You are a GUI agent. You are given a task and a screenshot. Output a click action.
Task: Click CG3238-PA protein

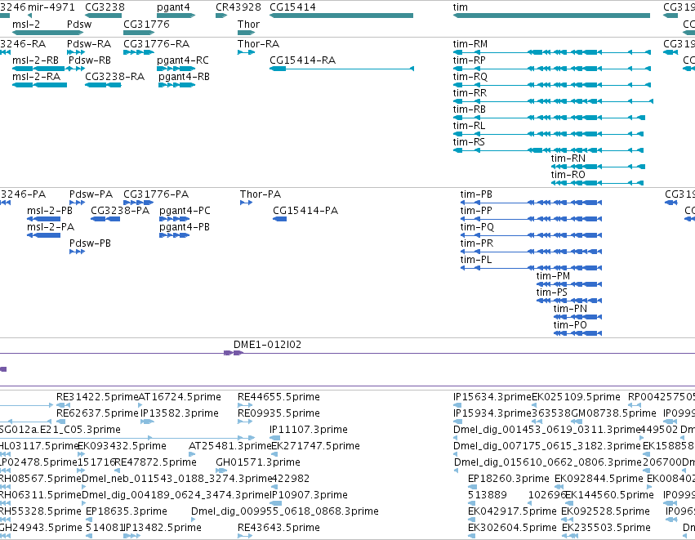click(x=105, y=219)
